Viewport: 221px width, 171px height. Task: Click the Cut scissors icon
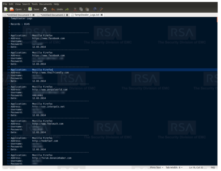75,9
